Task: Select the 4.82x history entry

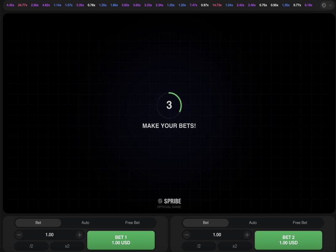Action: [46, 5]
